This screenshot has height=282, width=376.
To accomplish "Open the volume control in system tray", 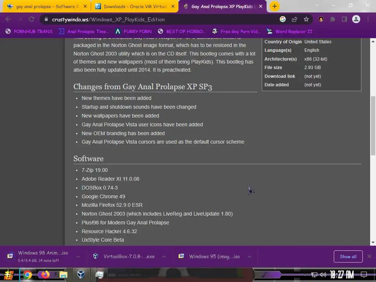I will [323, 275].
